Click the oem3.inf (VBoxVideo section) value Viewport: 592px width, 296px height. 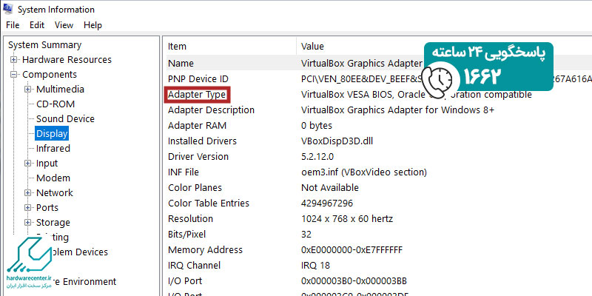pyautogui.click(x=364, y=172)
